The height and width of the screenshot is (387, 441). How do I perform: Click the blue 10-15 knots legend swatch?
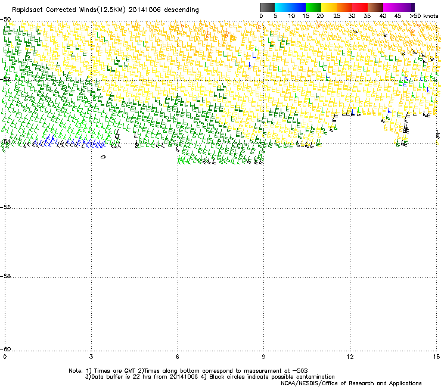pyautogui.click(x=298, y=7)
